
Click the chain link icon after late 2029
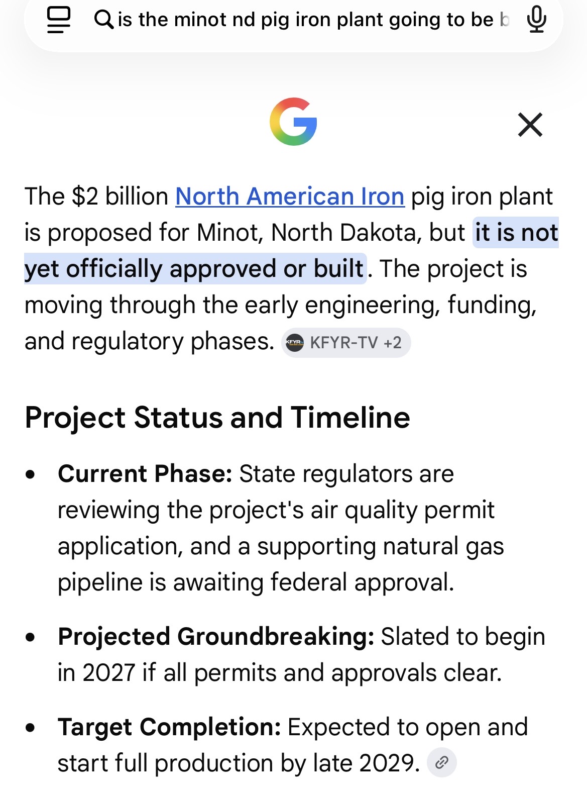point(441,763)
